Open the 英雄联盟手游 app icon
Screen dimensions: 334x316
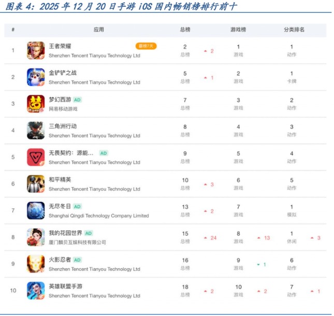36,291
